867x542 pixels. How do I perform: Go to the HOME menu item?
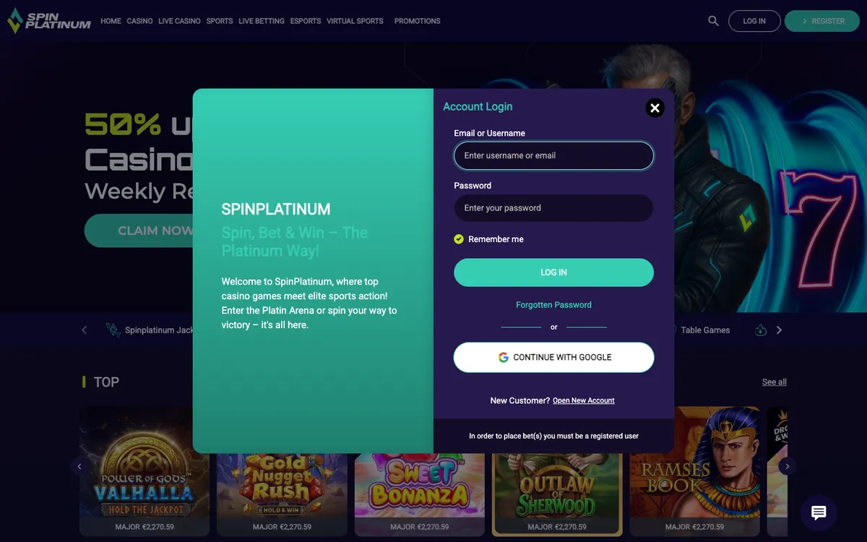111,21
